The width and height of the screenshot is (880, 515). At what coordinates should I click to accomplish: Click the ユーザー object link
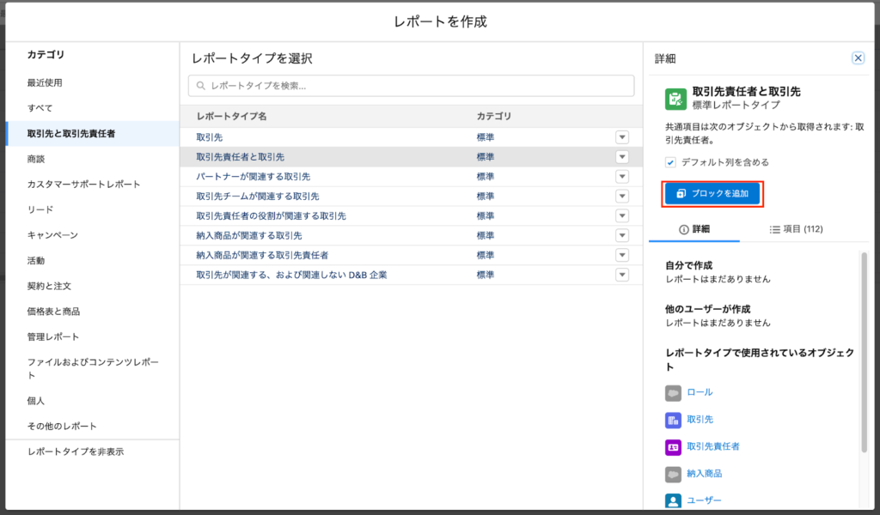pos(705,500)
